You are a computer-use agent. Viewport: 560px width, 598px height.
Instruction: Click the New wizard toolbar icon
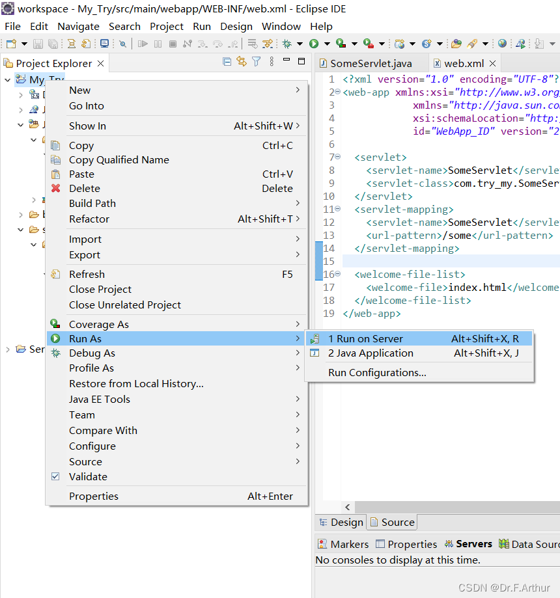(x=12, y=44)
